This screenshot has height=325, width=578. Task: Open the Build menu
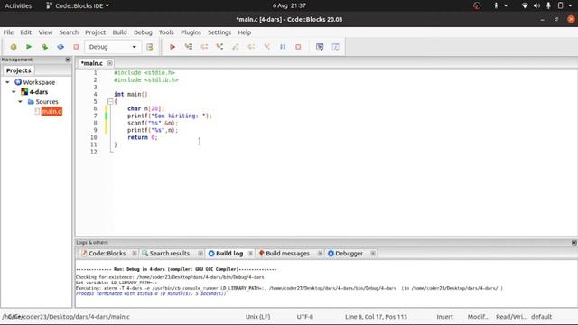tap(120, 32)
